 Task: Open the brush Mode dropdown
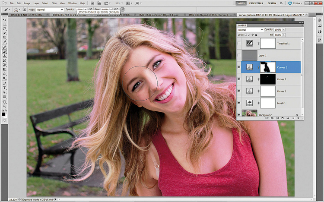(x=50, y=9)
